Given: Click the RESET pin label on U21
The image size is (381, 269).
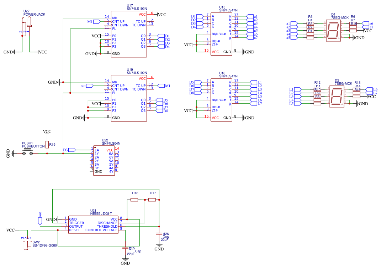Looking at the screenshot, I should click(74, 230).
